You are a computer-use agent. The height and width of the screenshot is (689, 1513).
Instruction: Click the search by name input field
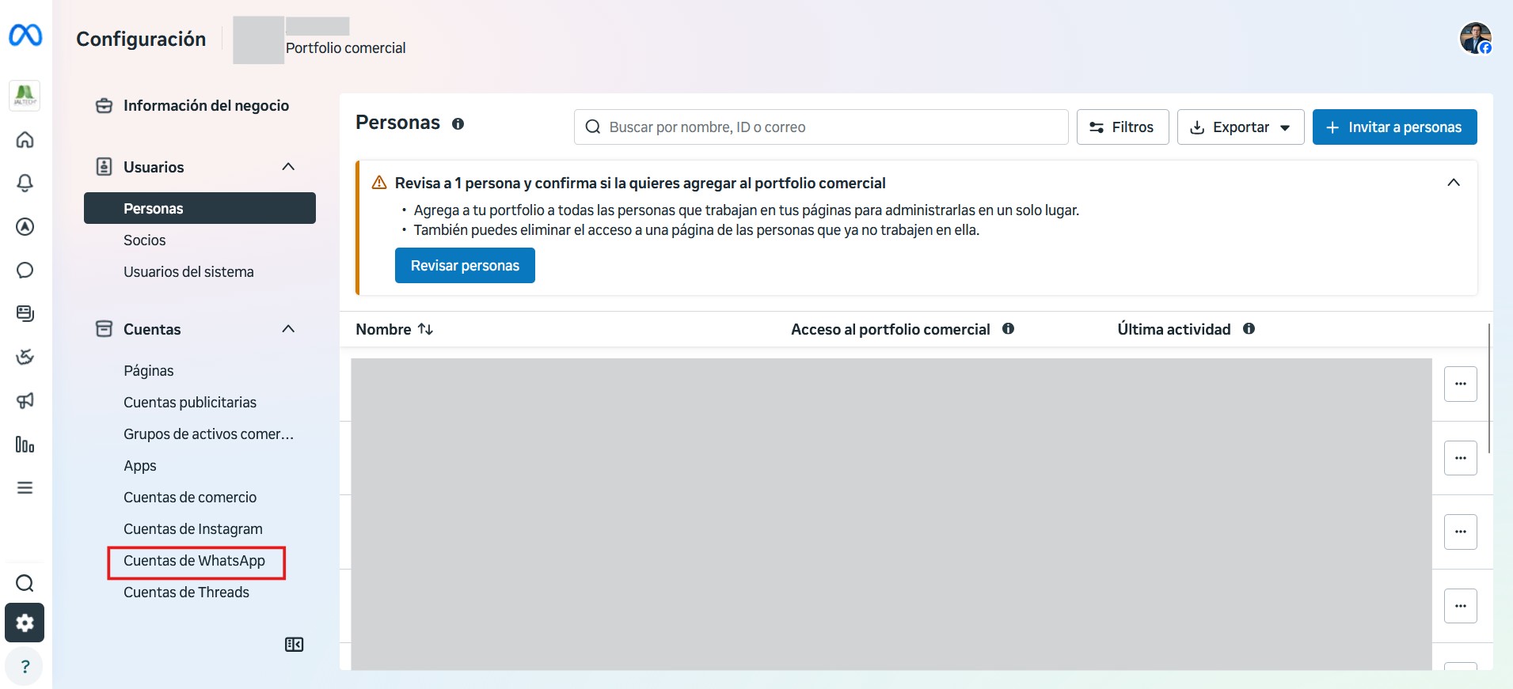[831, 127]
